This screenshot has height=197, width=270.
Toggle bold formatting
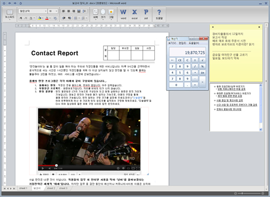click(x=21, y=18)
